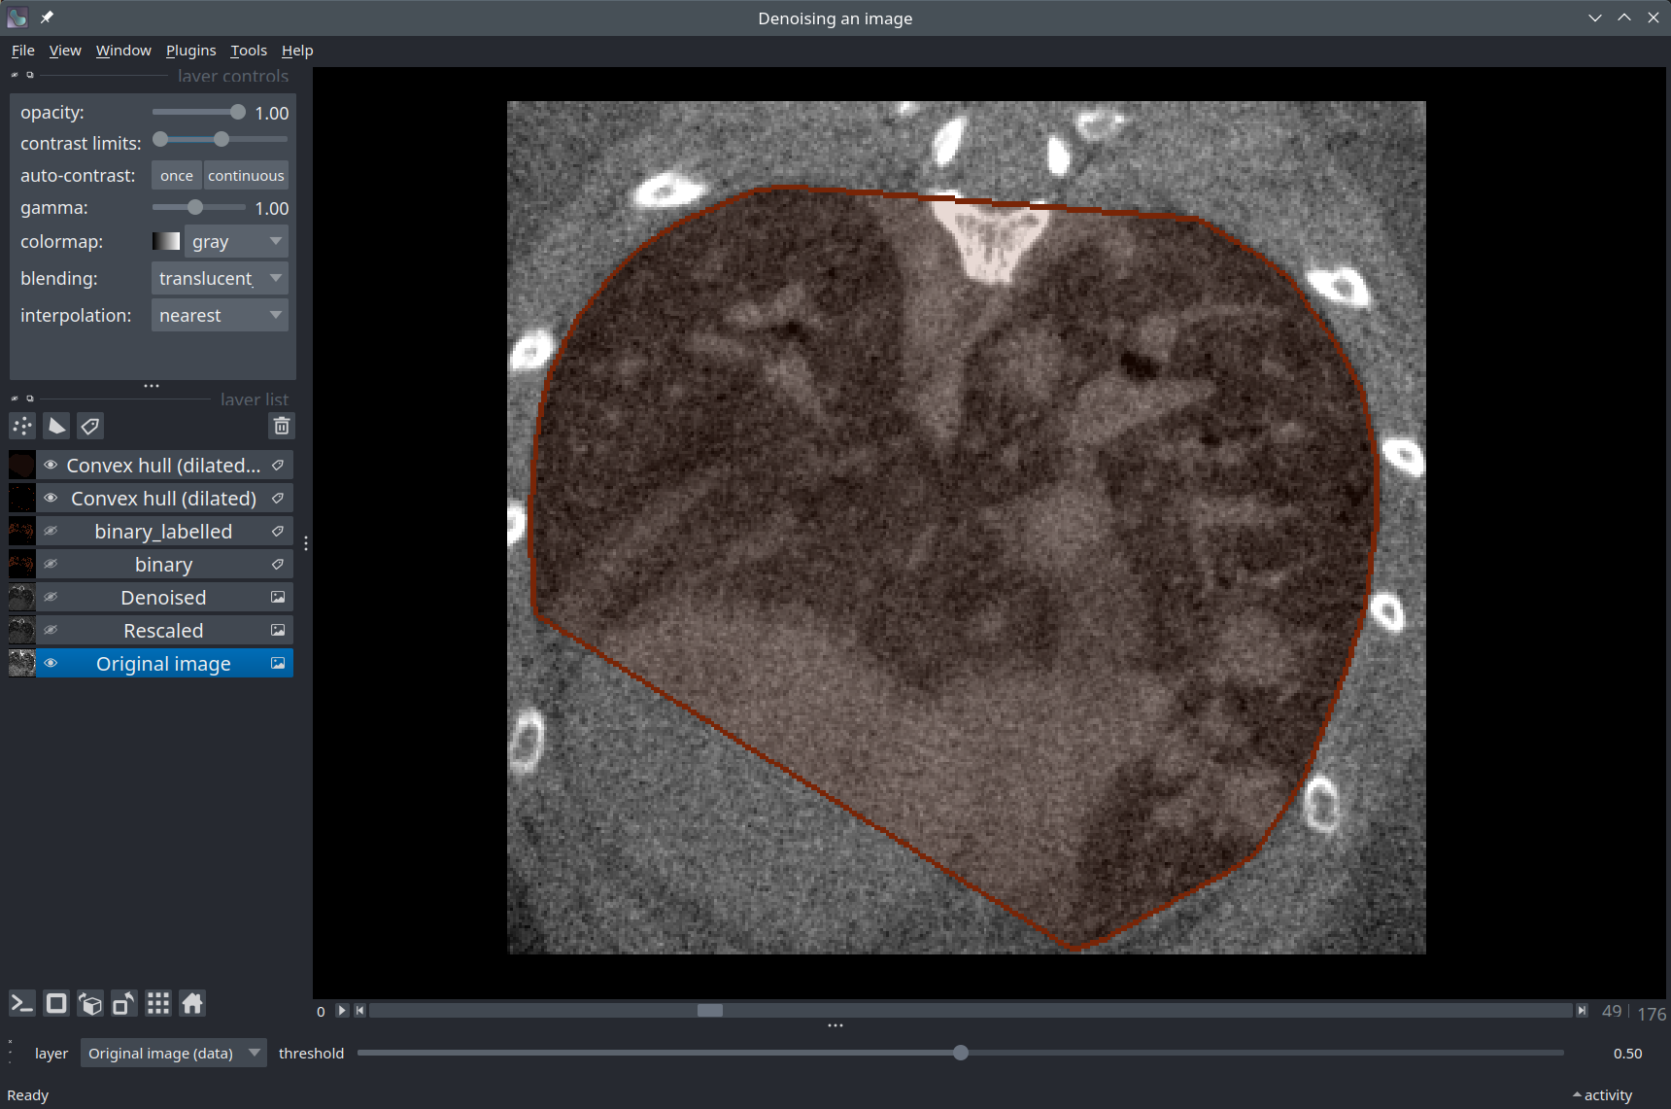
Task: Reset view with home icon
Action: point(192,1003)
